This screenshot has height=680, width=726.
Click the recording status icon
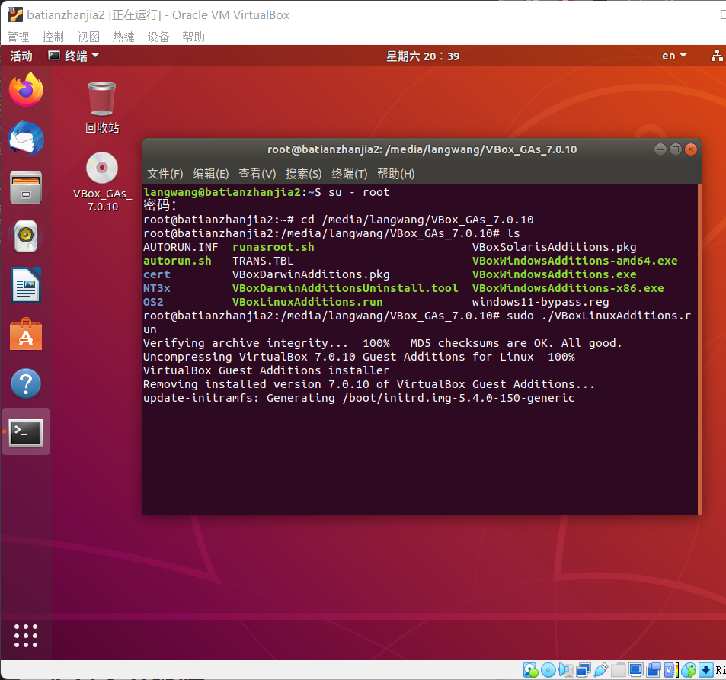[654, 670]
